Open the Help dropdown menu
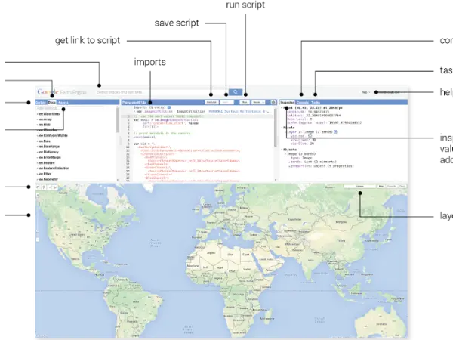Image resolution: width=453 pixels, height=340 pixels. coord(365,91)
